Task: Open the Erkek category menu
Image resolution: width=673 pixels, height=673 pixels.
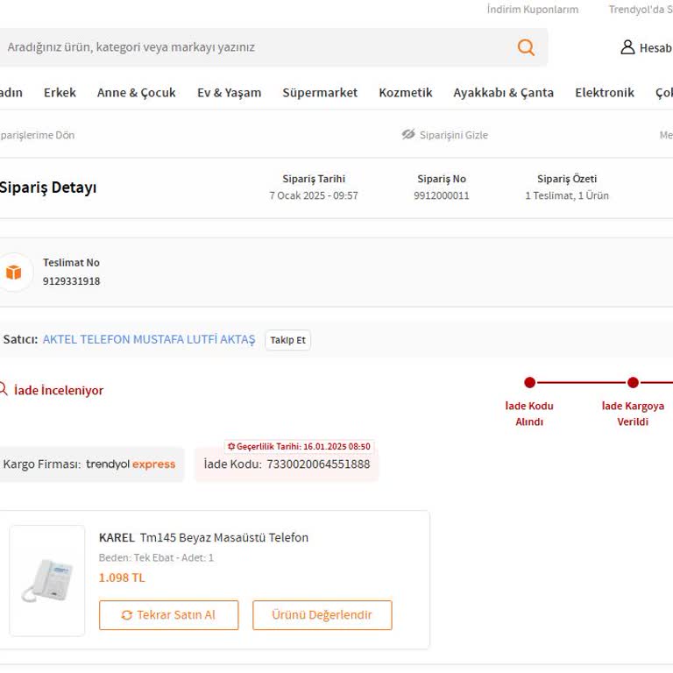Action: click(60, 92)
